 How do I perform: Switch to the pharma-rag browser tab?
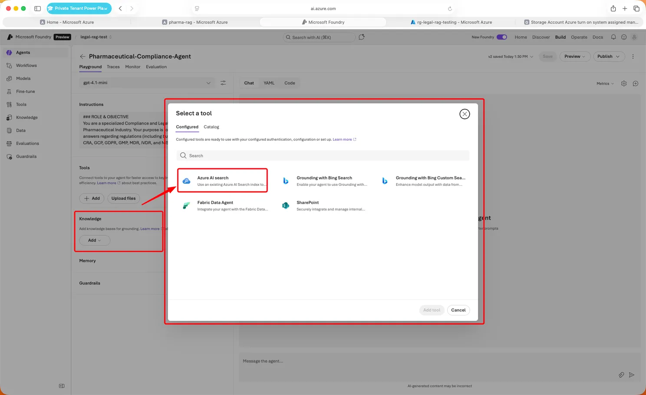tap(195, 22)
